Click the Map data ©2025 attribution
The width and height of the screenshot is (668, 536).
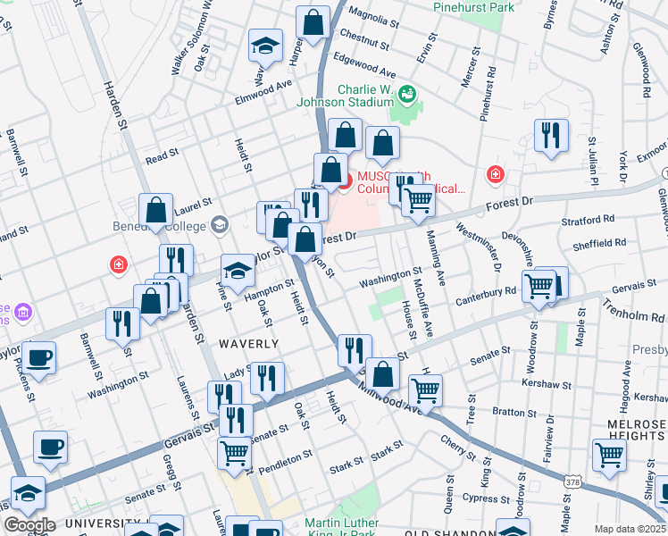point(630,529)
